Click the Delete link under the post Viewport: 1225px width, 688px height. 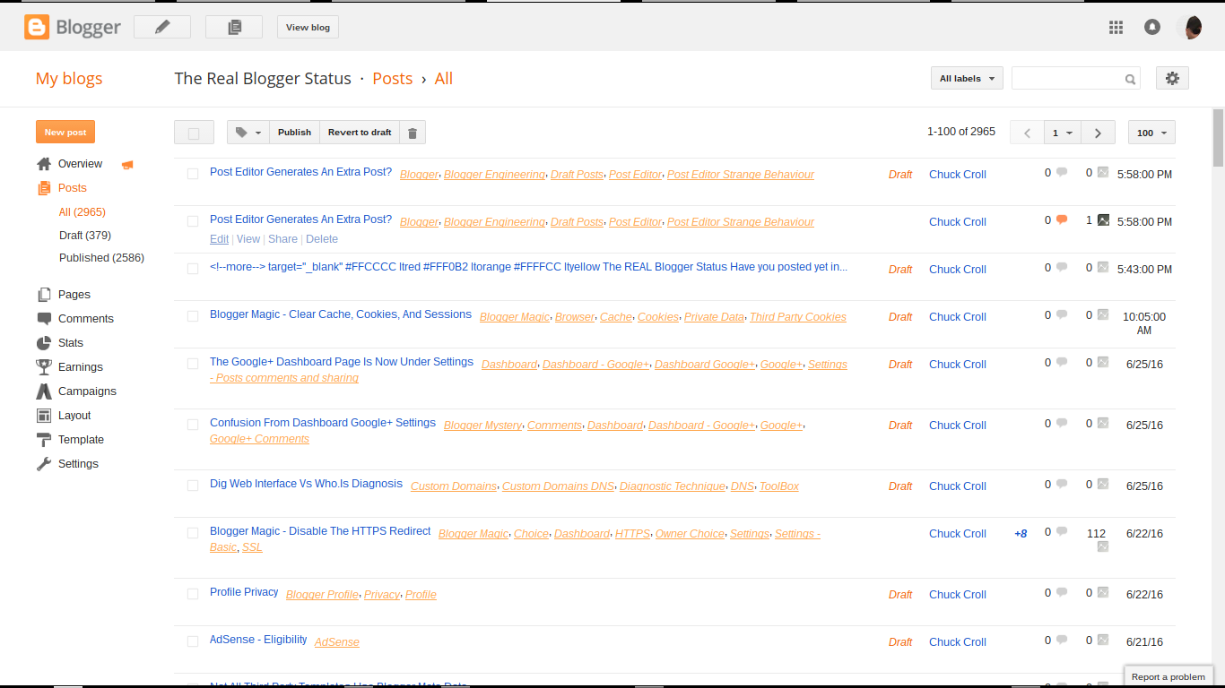coord(322,239)
